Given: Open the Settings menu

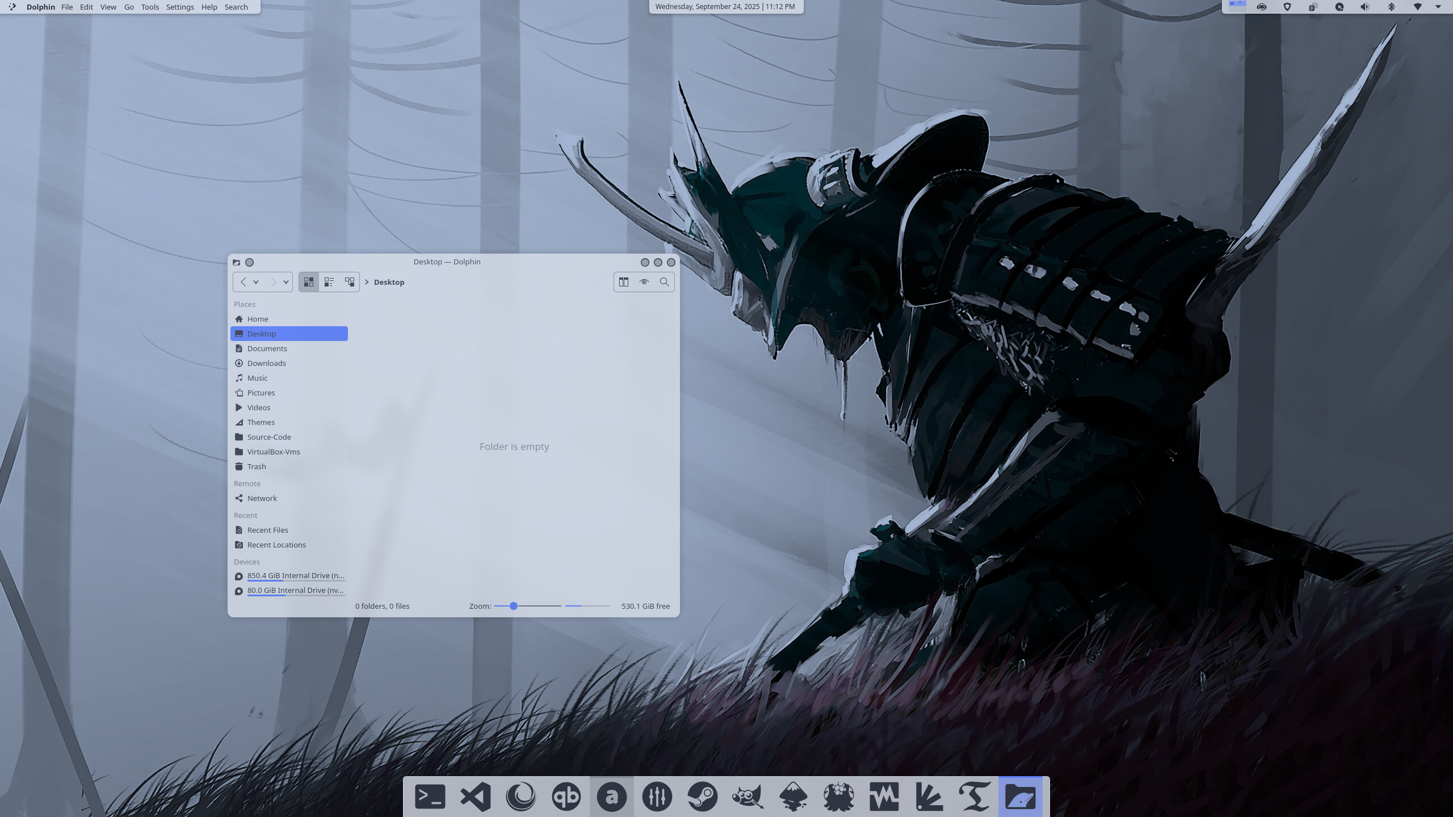Looking at the screenshot, I should pyautogui.click(x=180, y=7).
